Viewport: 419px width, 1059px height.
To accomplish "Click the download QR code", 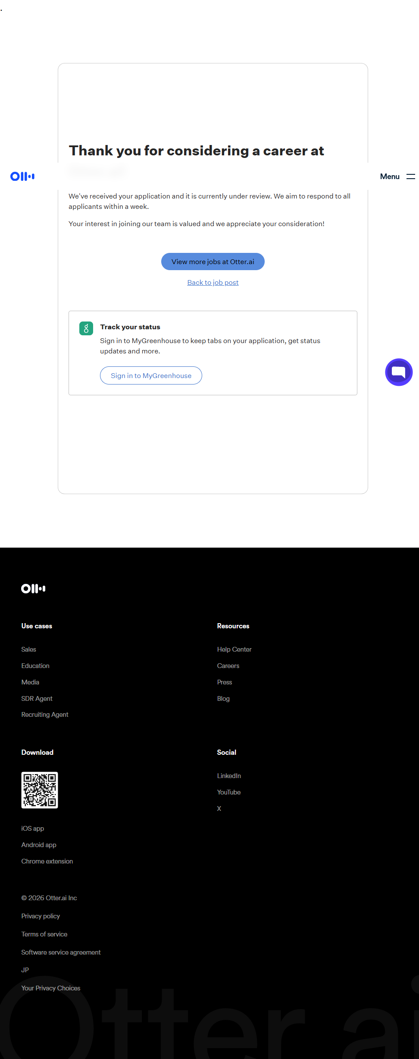I will tap(40, 790).
